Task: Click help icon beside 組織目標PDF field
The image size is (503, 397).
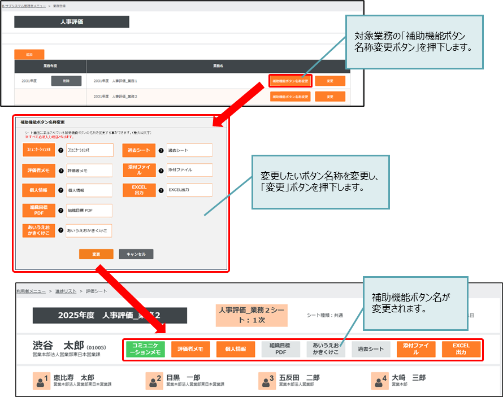Action: [60, 211]
